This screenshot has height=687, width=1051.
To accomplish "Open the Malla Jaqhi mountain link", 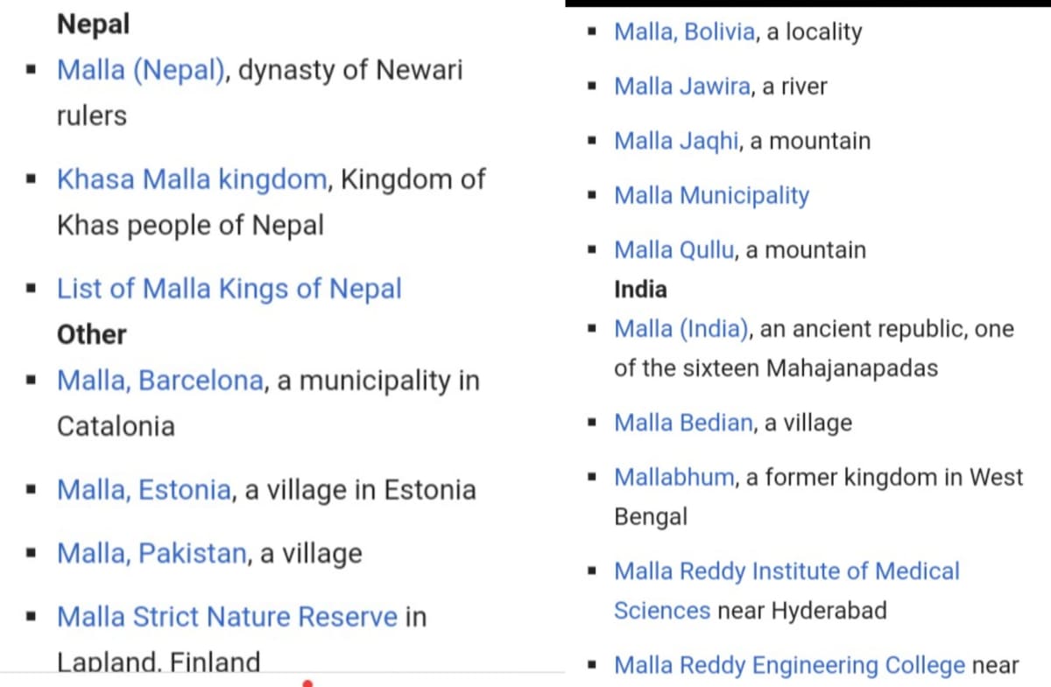I will (x=676, y=141).
